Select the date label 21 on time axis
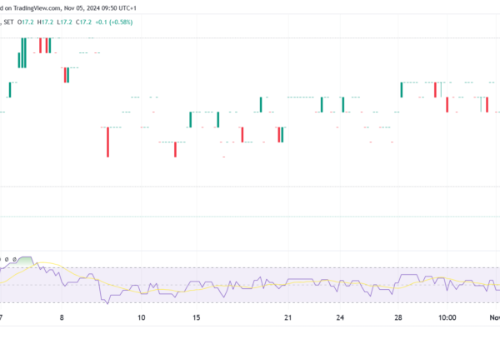 coord(288,317)
